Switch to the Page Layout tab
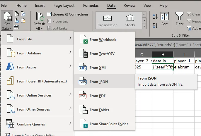201x136 pixels. coord(64,6)
